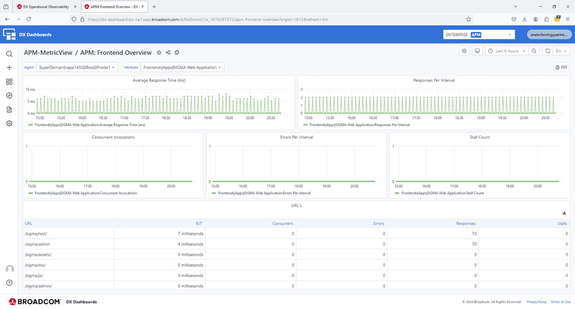Click the refresh dashboard icon
This screenshot has width=575, height=309.
548,51
